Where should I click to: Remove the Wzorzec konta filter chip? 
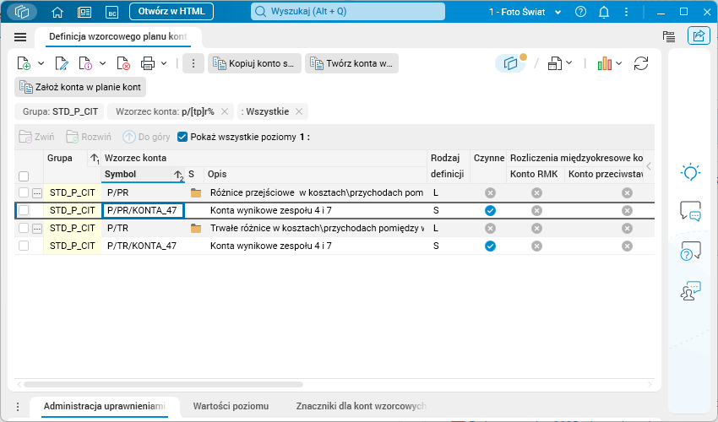pyautogui.click(x=225, y=111)
